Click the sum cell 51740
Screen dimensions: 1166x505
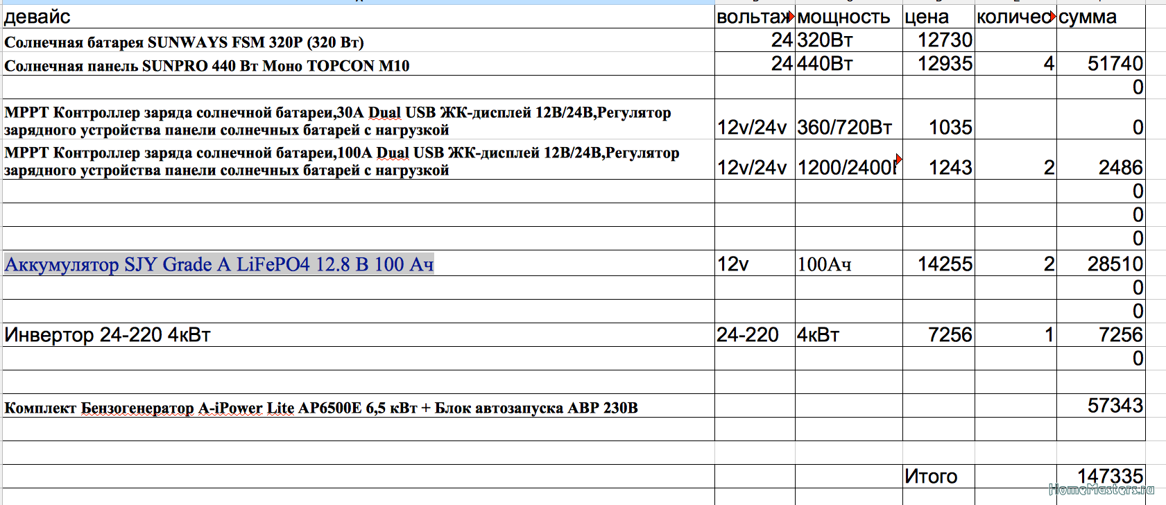pos(1101,64)
